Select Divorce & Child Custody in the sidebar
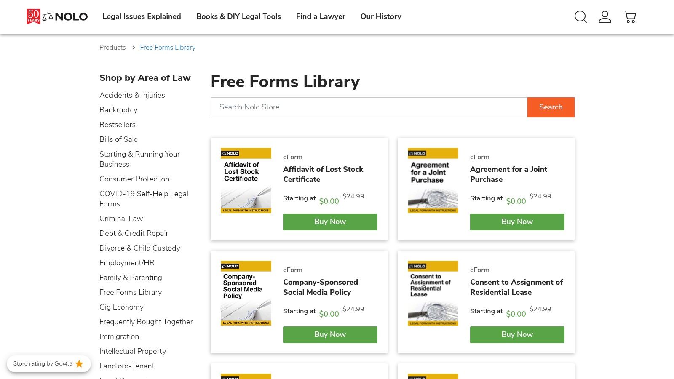Screen dimensions: 674x379 [139, 248]
